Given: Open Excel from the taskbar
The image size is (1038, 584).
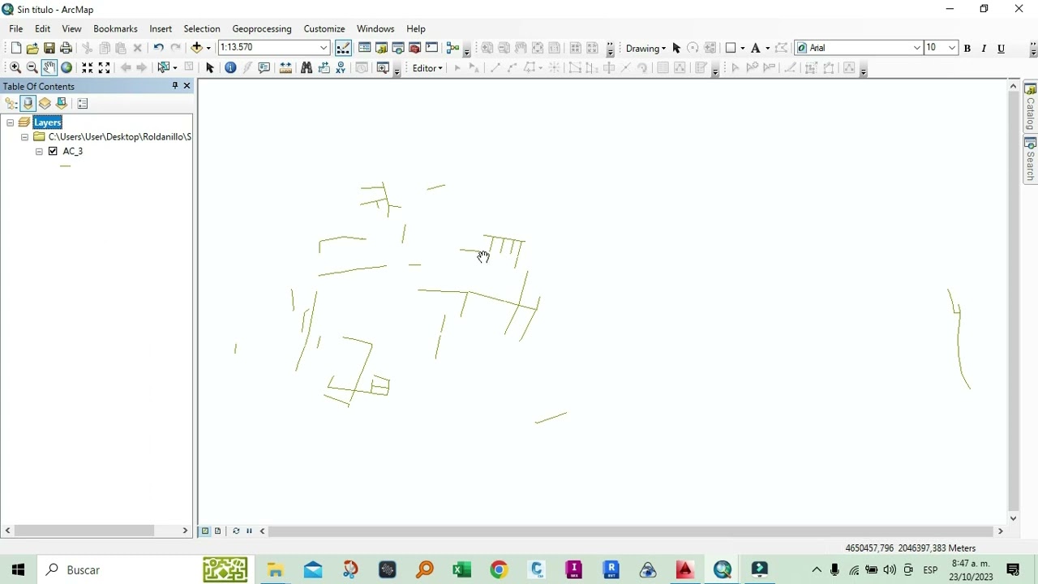Looking at the screenshot, I should 461,569.
